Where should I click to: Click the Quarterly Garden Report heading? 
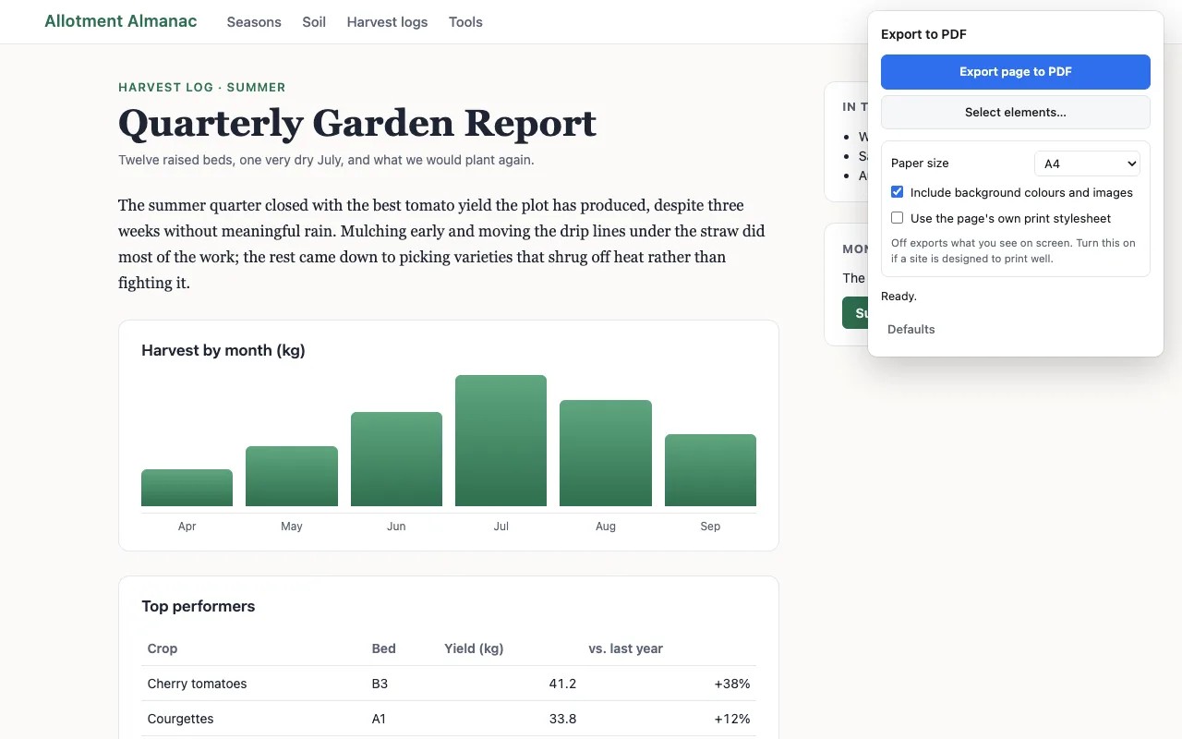coord(357,124)
